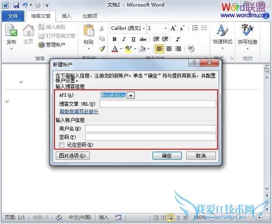Align text left
The height and width of the screenshot is (224, 272).
point(159,49)
